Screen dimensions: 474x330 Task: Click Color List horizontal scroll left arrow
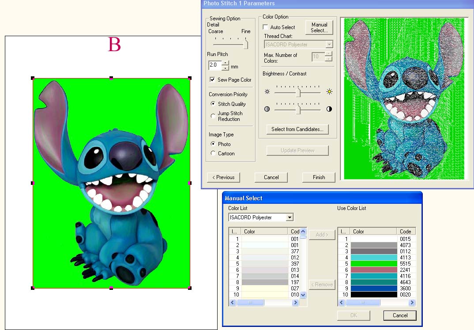click(x=233, y=303)
